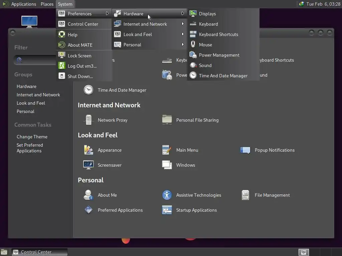This screenshot has width=342, height=256.
Task: Open the Applications menu in the top panel
Action: coord(24,4)
